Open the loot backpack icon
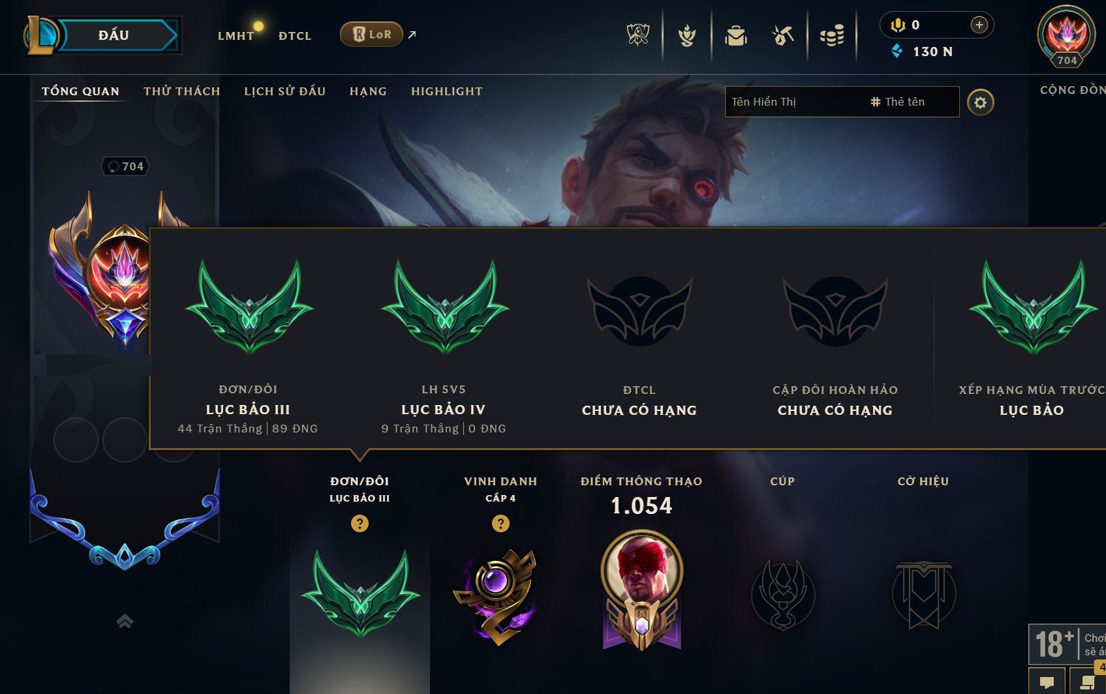This screenshot has height=694, width=1106. pyautogui.click(x=735, y=36)
